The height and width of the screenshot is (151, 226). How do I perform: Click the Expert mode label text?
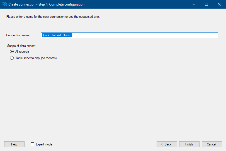click(44, 144)
